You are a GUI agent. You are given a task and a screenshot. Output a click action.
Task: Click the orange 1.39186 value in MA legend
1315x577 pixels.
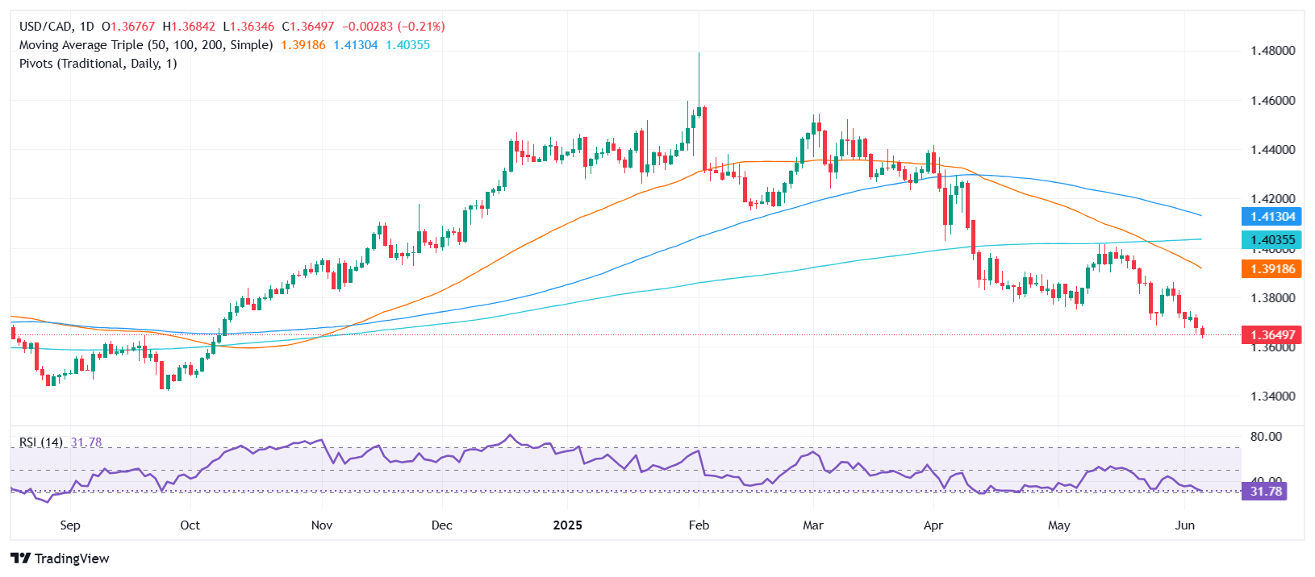tap(303, 45)
